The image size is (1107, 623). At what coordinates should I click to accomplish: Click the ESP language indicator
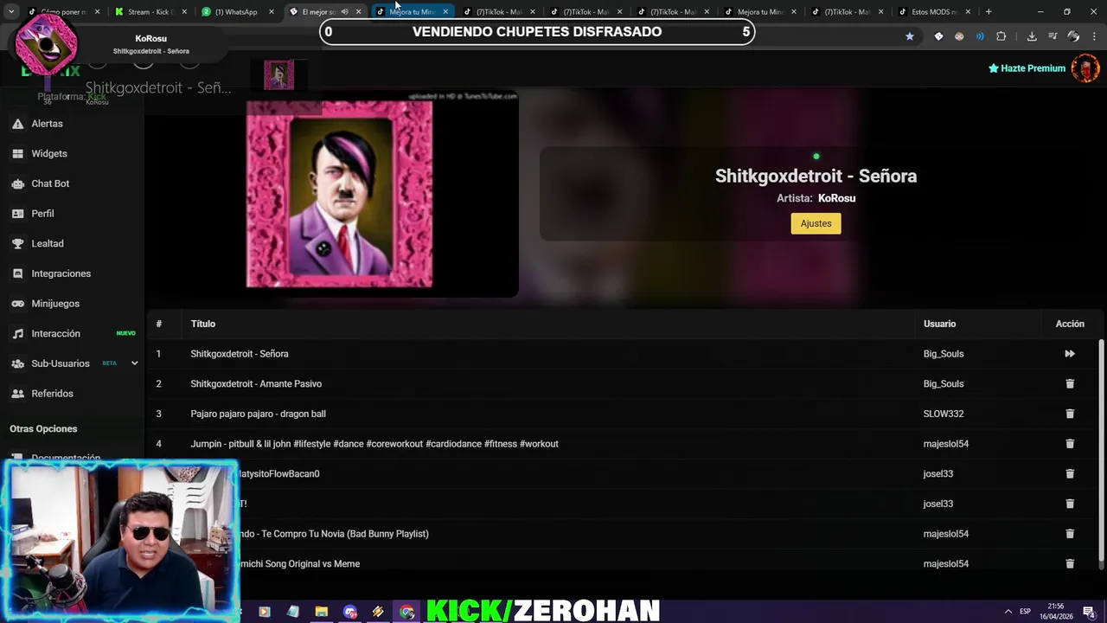pos(1025,612)
